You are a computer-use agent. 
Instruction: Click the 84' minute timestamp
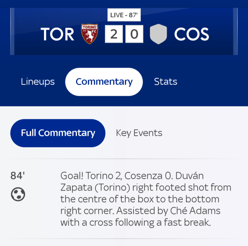point(17,176)
